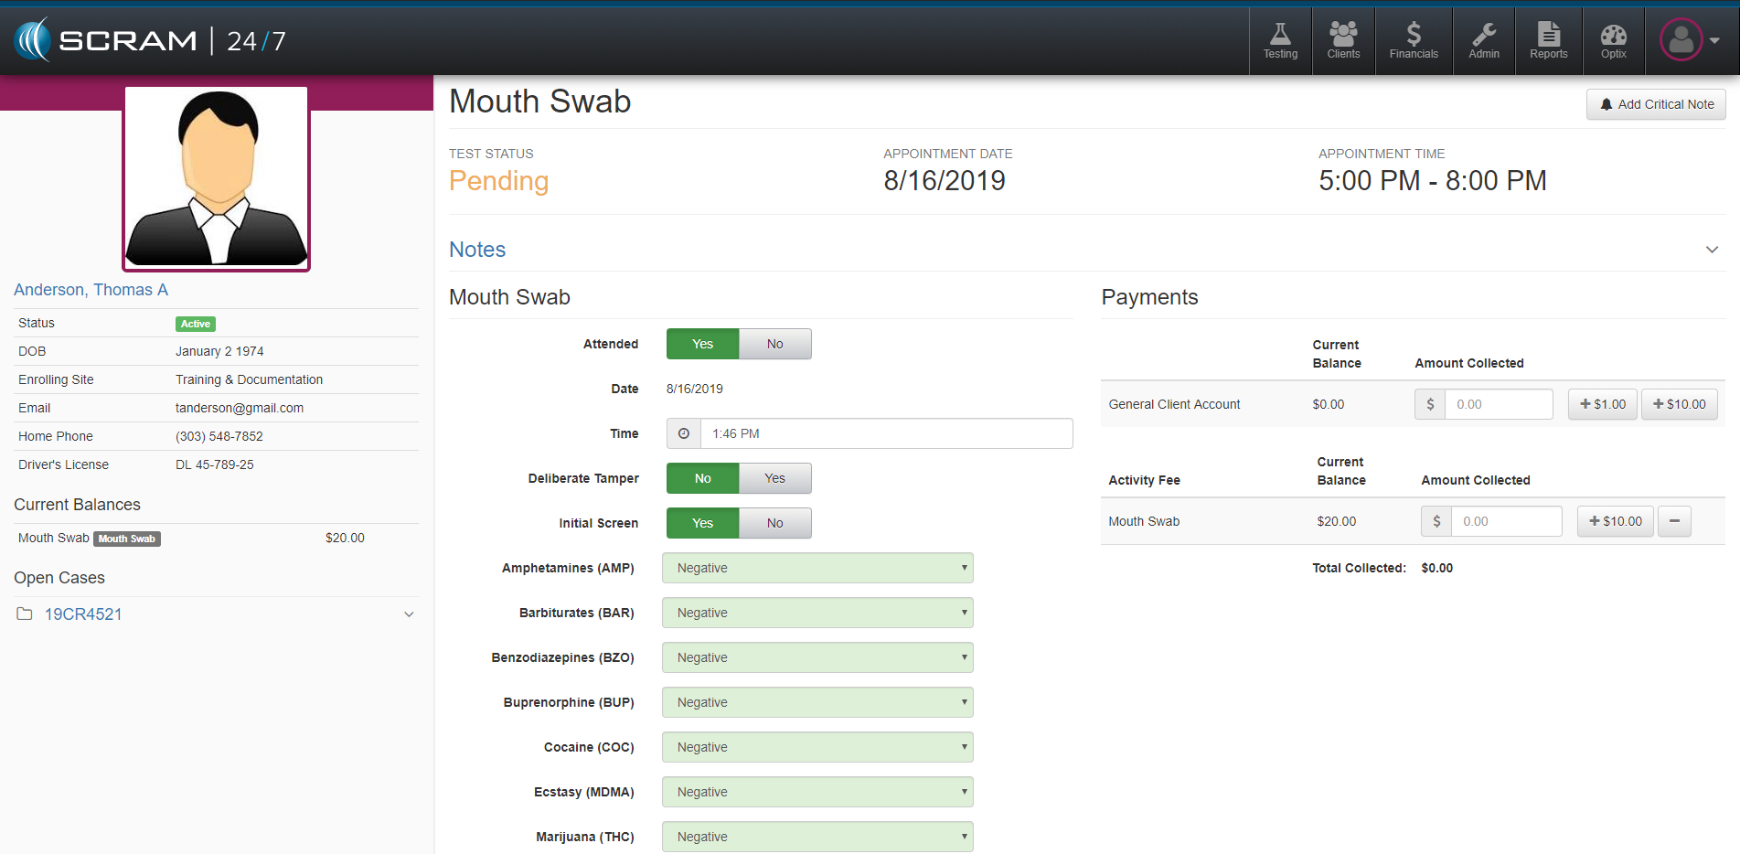Screen dimensions: 1740x854
Task: Open the Anderson, Thomas A profile link
Action: (x=91, y=290)
